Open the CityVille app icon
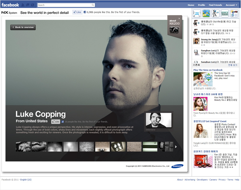Viewport: 241px width, 190px height. [206, 13]
